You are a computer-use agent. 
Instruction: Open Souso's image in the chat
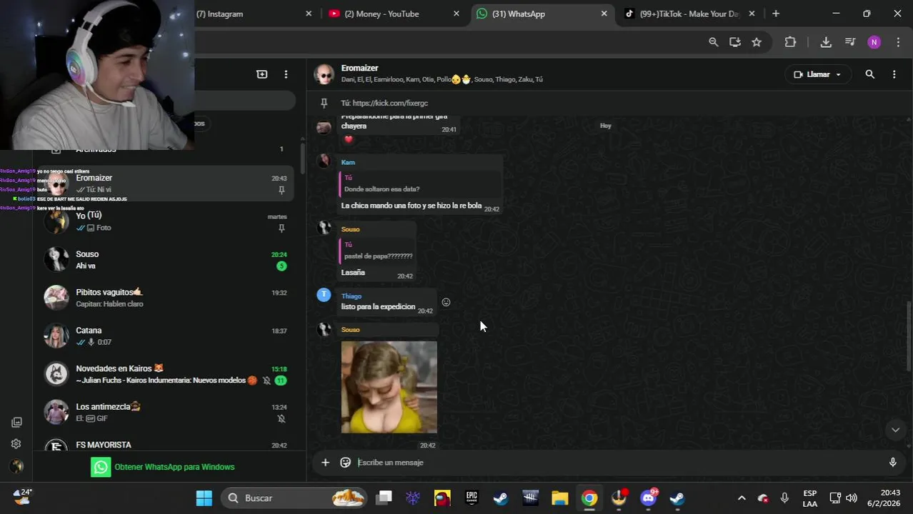(x=389, y=387)
